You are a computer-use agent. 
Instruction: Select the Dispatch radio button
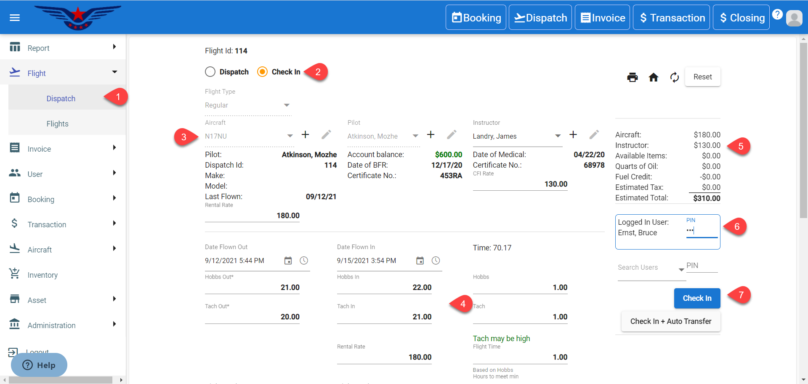click(x=210, y=72)
